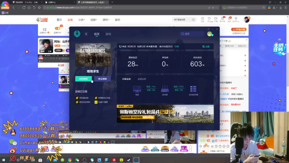Go back using the accelerator back arrow
The width and height of the screenshot is (289, 163).
pyautogui.click(x=86, y=34)
